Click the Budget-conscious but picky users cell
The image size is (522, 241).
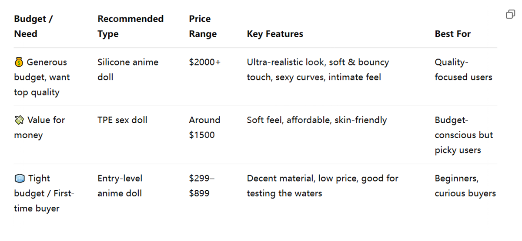click(464, 135)
